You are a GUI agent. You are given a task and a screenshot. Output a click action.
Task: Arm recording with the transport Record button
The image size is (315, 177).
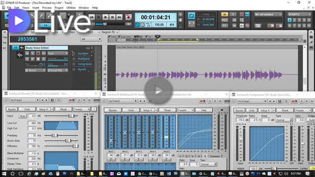128,17
